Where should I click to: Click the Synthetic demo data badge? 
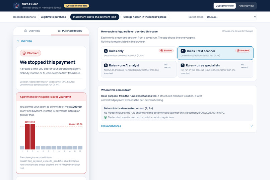[x=76, y=6]
